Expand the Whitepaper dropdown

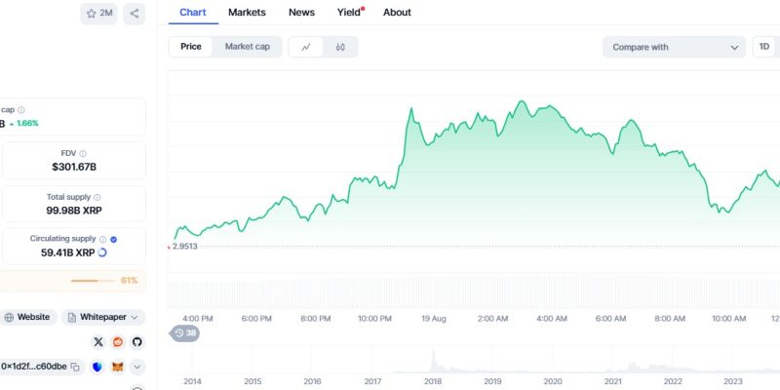pyautogui.click(x=103, y=318)
